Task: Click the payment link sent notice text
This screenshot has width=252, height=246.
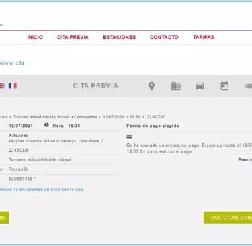Action: (x=190, y=148)
